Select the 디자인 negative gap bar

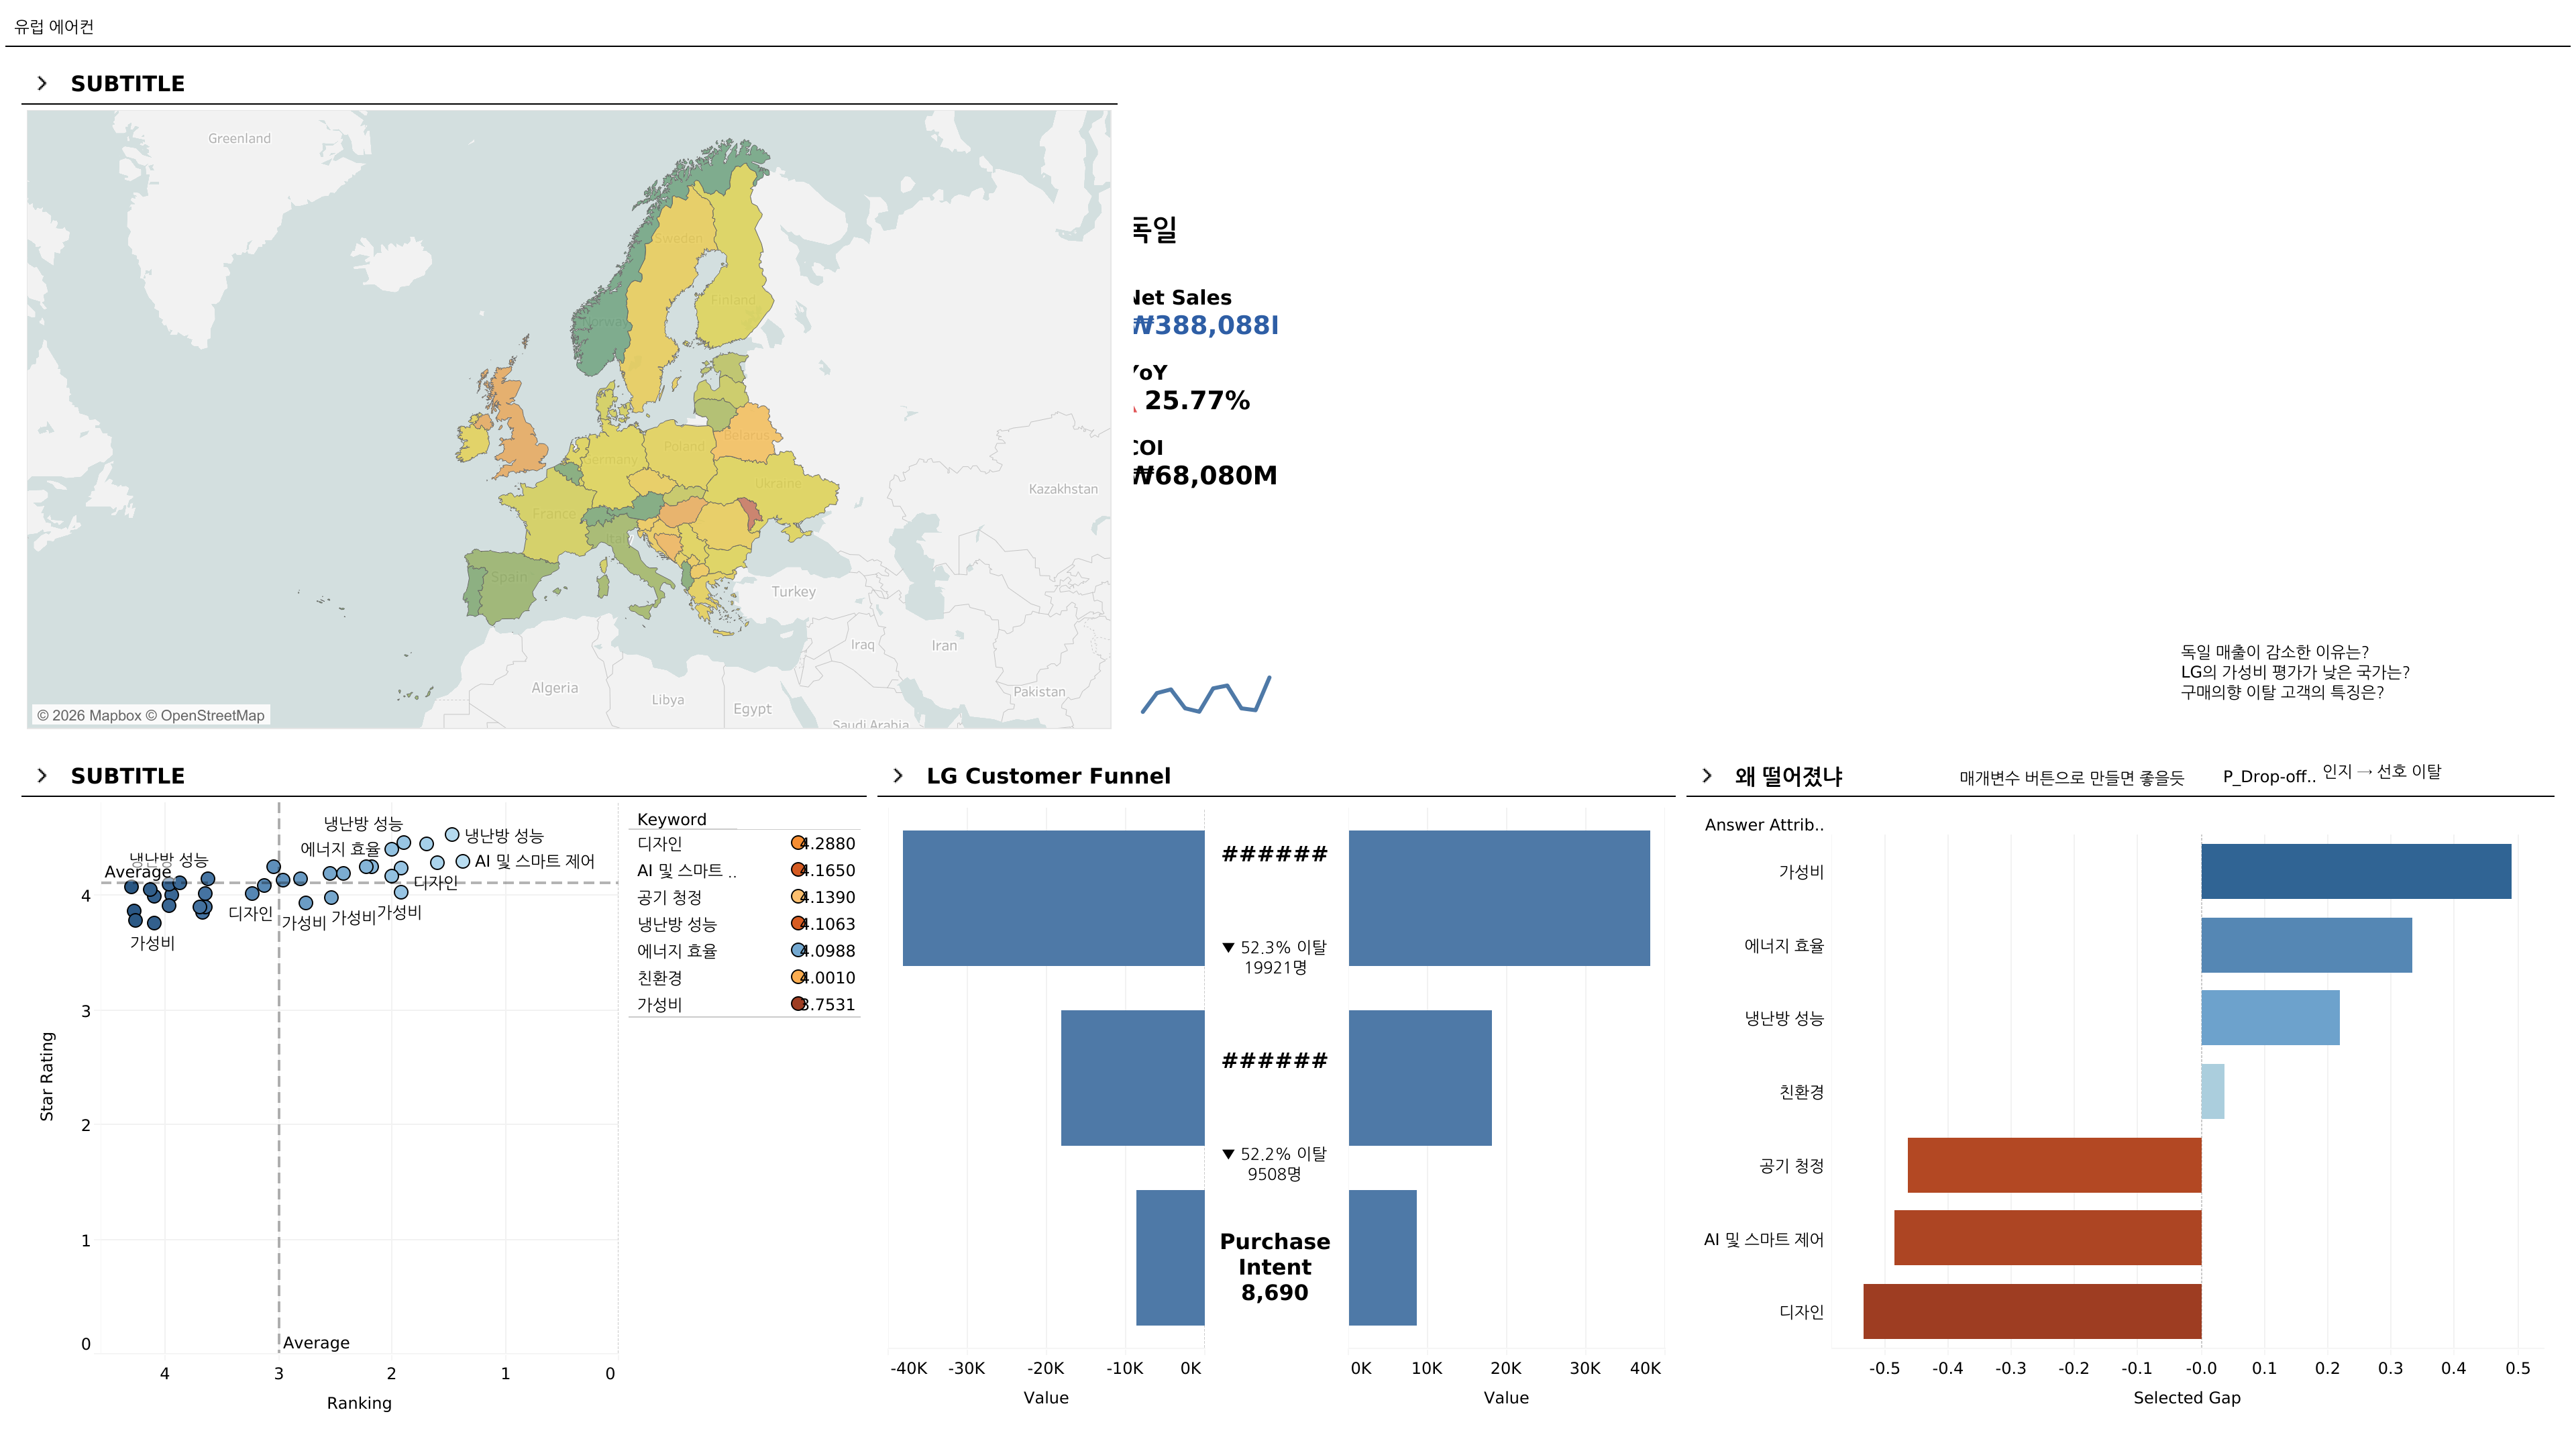[x=2032, y=1311]
